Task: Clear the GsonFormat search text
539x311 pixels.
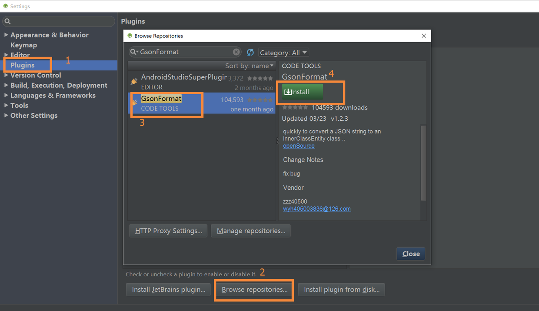Action: [236, 52]
